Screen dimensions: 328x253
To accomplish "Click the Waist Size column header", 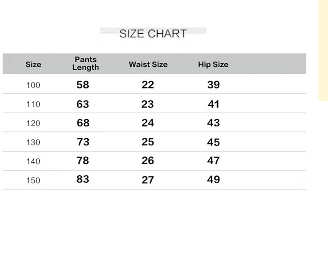I will tap(148, 65).
